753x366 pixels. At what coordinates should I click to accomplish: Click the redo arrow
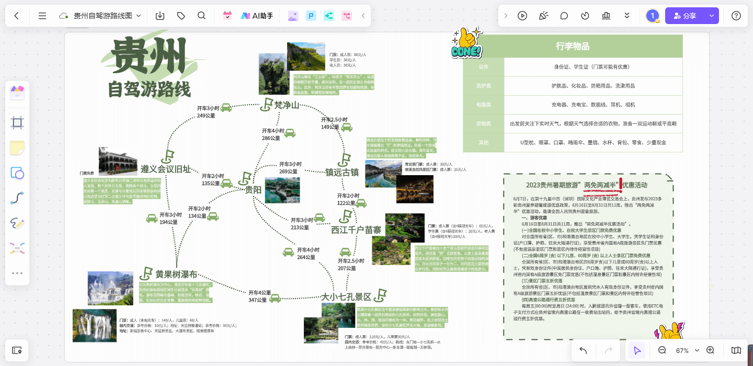pos(609,350)
